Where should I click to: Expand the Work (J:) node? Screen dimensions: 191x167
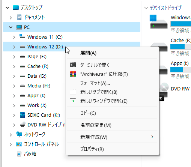click(x=14, y=105)
